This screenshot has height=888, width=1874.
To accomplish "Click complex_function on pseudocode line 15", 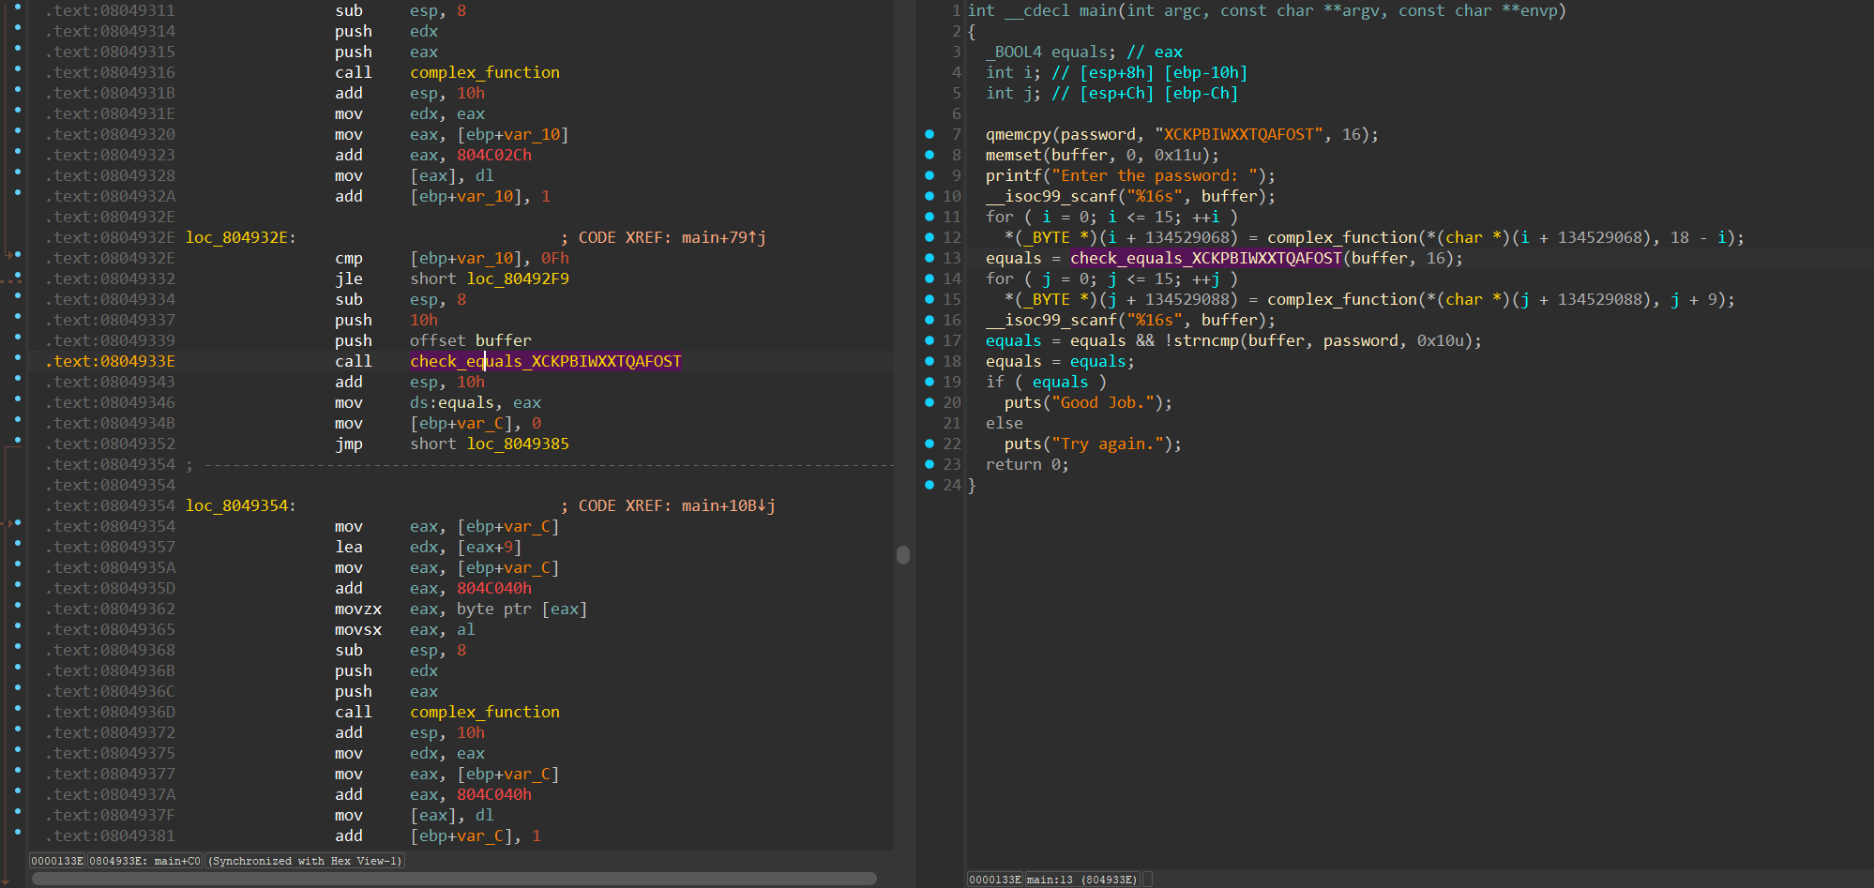I will 1342,299.
